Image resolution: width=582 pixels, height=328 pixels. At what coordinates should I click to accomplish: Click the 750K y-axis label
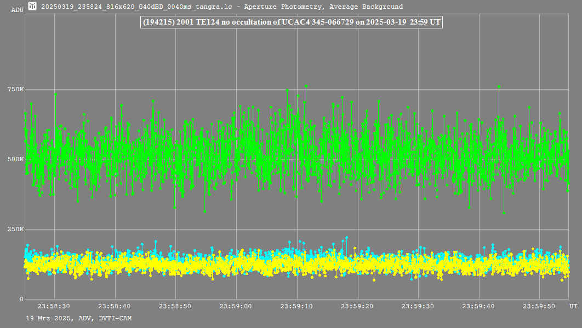[x=15, y=89]
